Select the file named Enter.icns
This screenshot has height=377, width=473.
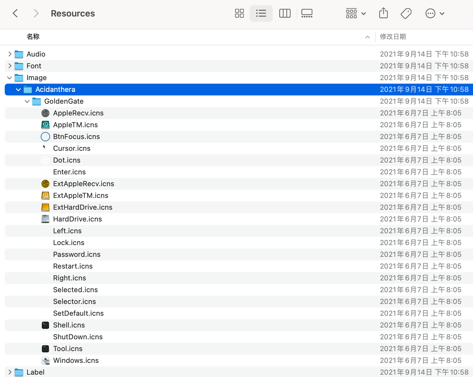pos(69,172)
